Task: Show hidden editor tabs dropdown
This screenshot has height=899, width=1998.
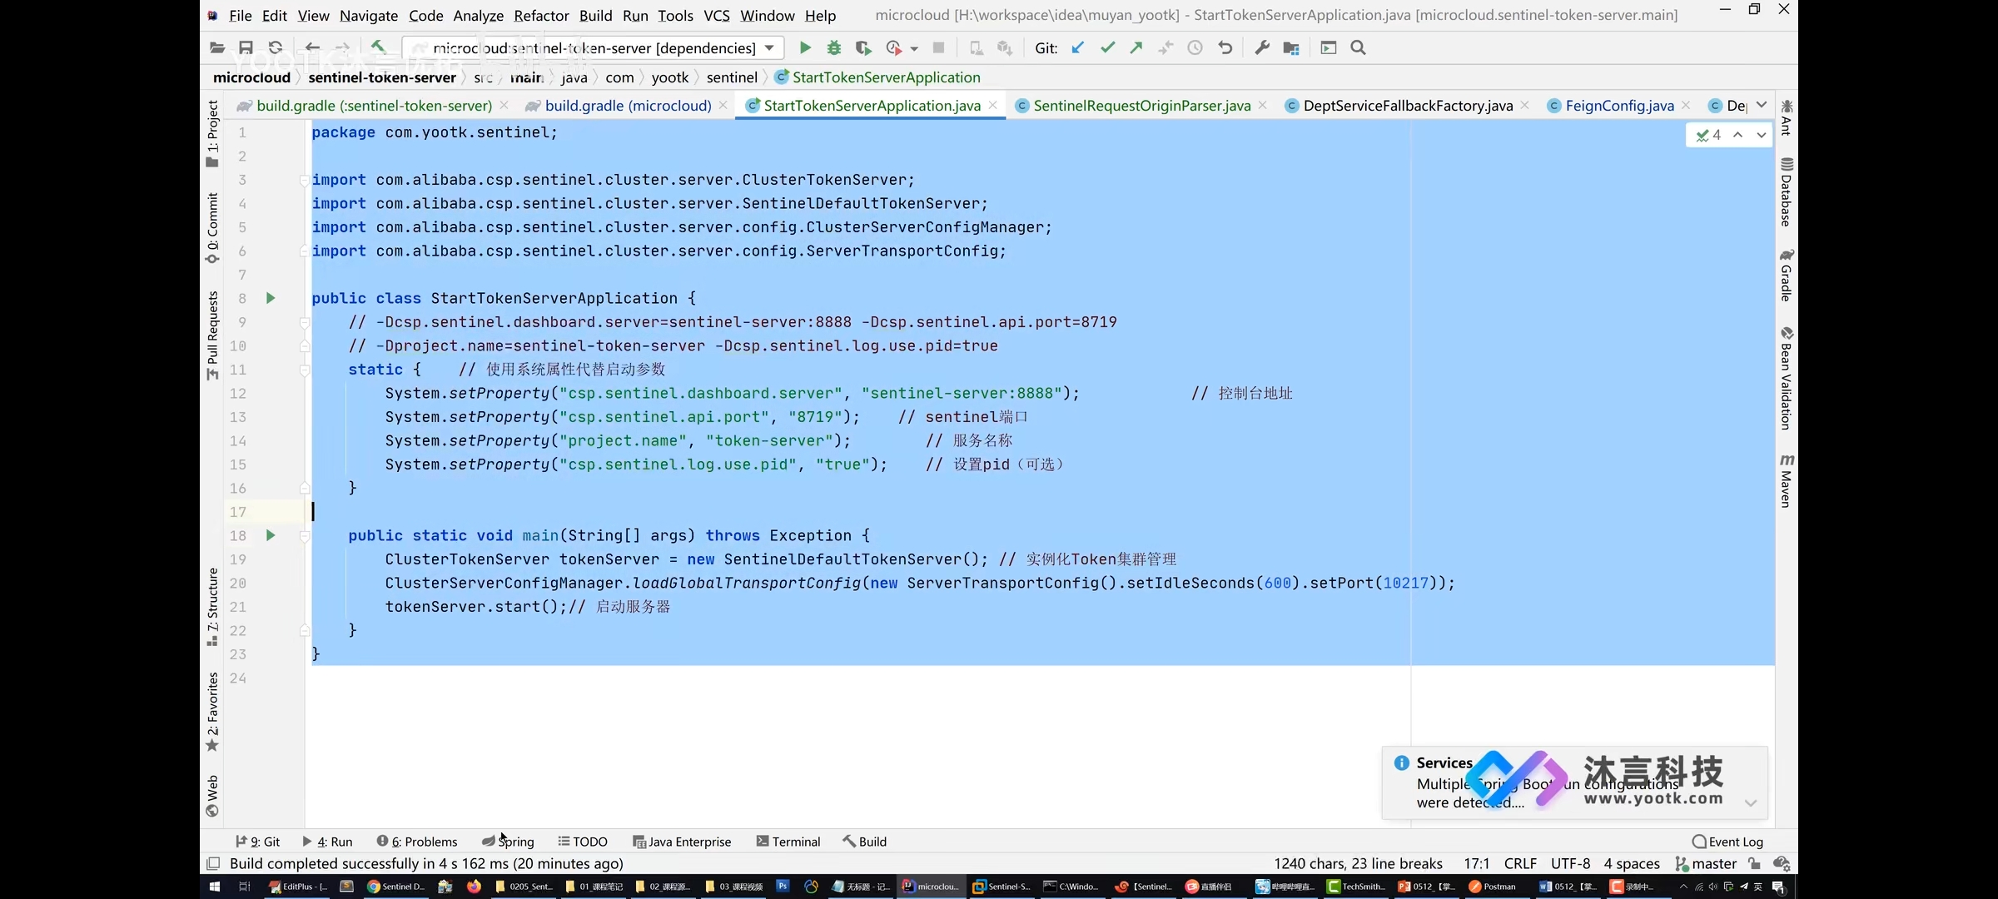Action: 1762,105
